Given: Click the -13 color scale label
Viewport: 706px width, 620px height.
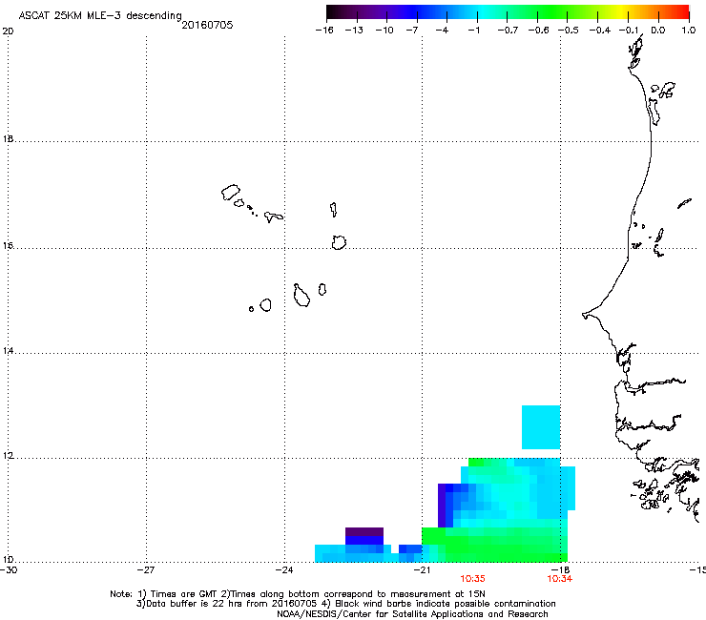Looking at the screenshot, I should (x=354, y=31).
